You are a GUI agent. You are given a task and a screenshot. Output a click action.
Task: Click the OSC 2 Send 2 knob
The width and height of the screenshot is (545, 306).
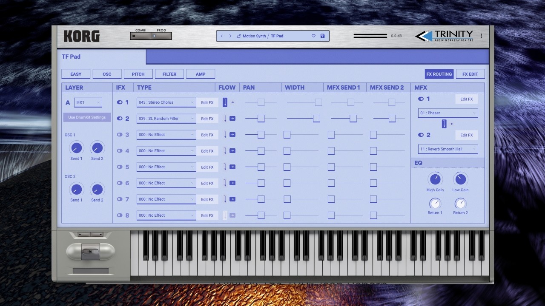tap(97, 189)
